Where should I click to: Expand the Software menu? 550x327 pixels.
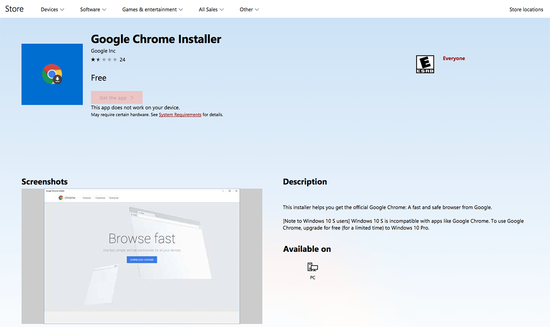[93, 9]
